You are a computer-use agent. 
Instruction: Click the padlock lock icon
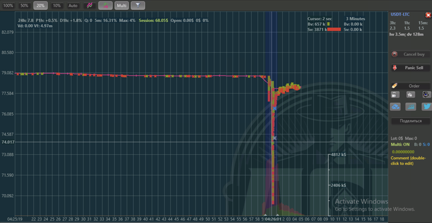point(394,95)
